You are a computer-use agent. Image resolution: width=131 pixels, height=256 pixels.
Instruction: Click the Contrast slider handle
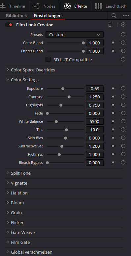pos(69,97)
